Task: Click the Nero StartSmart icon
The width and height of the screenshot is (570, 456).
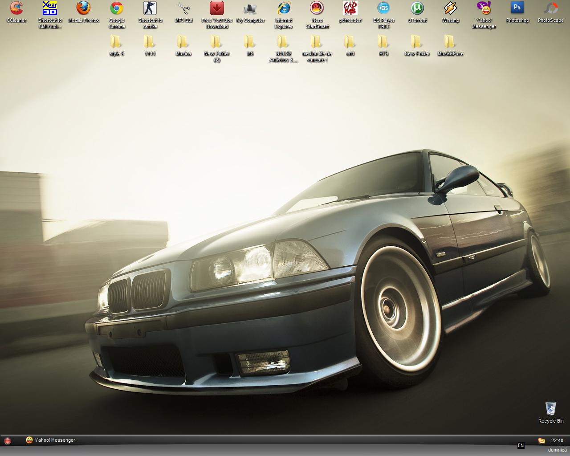Action: 317,8
